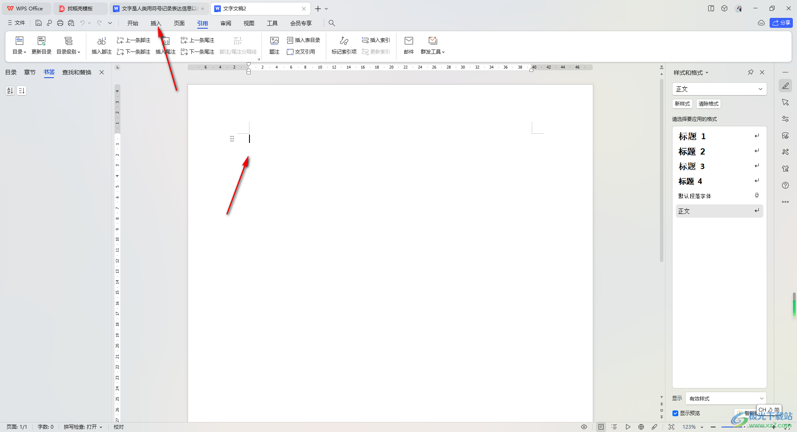The width and height of the screenshot is (797, 432).
Task: Click the Undo arrow icon
Action: pyautogui.click(x=83, y=23)
